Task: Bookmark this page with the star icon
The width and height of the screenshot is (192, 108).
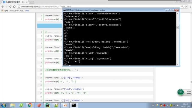Action: coord(186,7)
